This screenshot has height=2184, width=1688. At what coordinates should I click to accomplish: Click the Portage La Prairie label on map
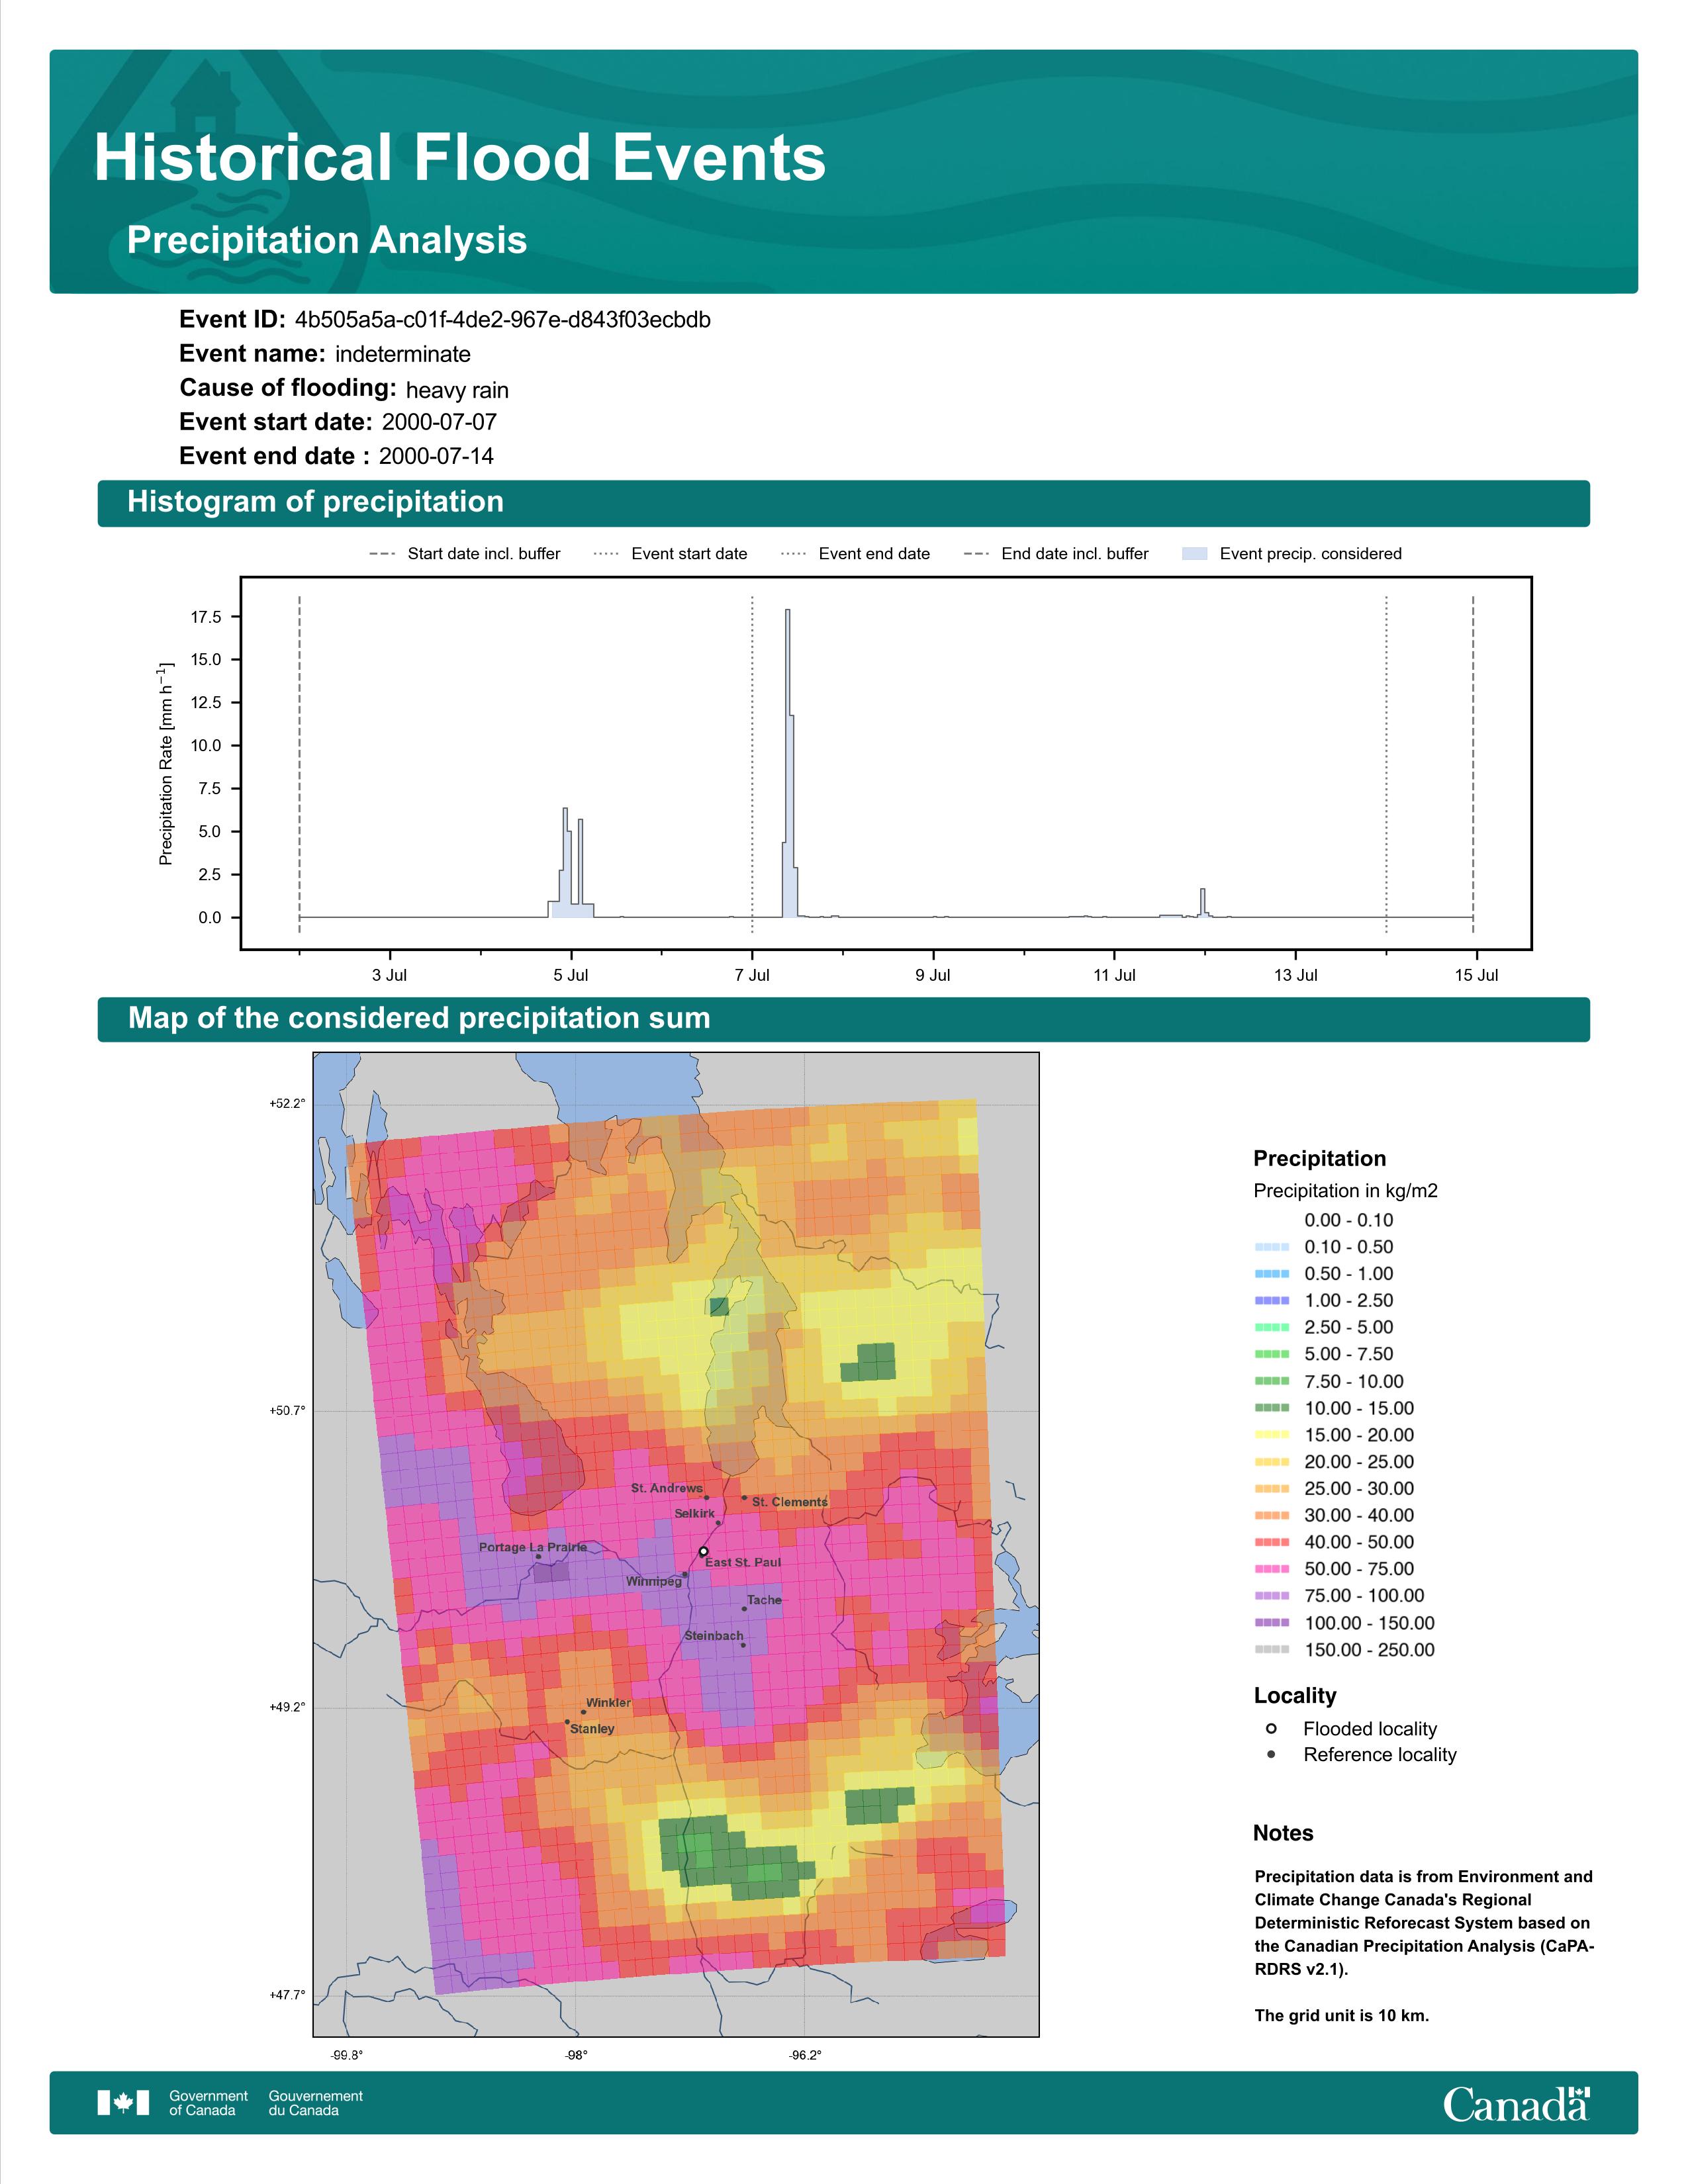(x=533, y=1547)
